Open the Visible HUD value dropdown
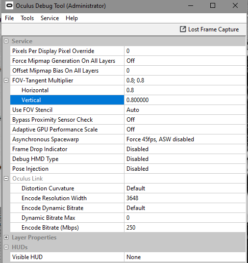 coord(185,257)
